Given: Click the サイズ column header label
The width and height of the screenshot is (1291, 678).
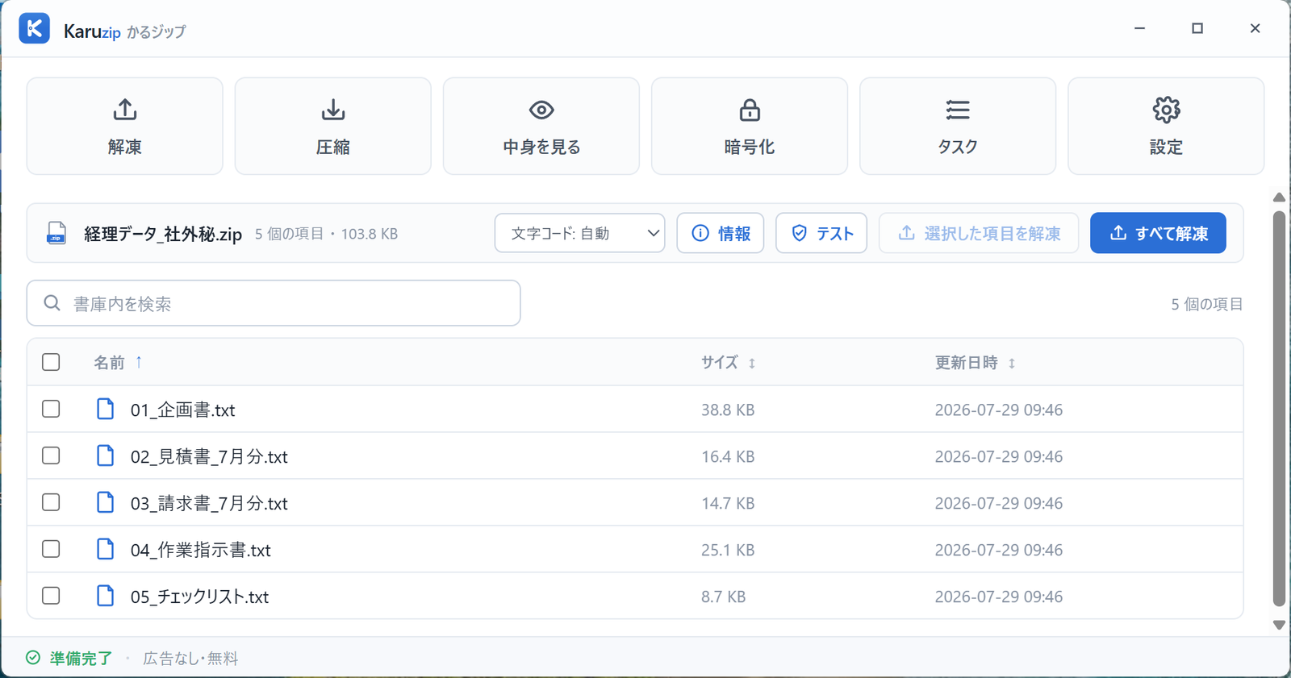Looking at the screenshot, I should 719,363.
